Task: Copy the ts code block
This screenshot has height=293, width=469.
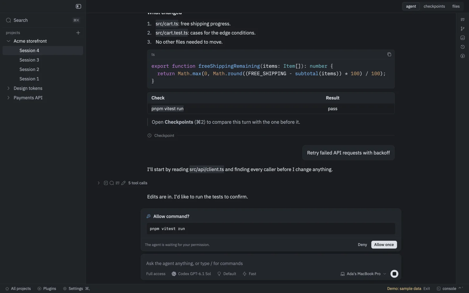Action: [389, 54]
